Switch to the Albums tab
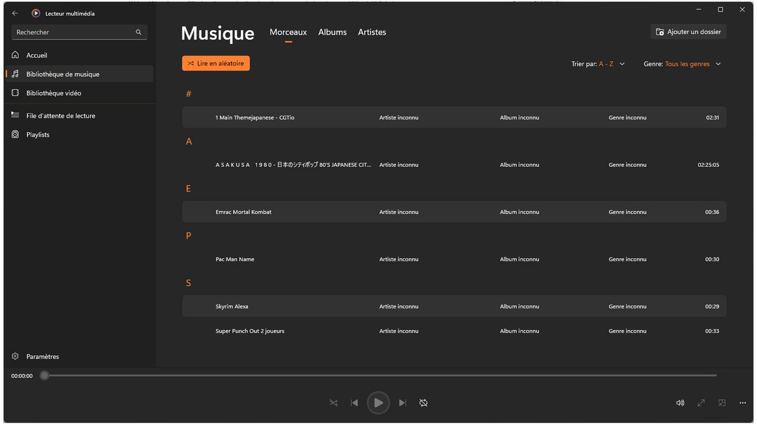The width and height of the screenshot is (757, 425). [332, 32]
